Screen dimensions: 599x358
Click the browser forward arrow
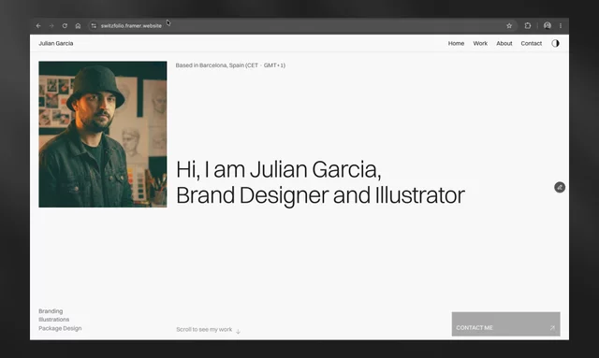[x=51, y=26]
